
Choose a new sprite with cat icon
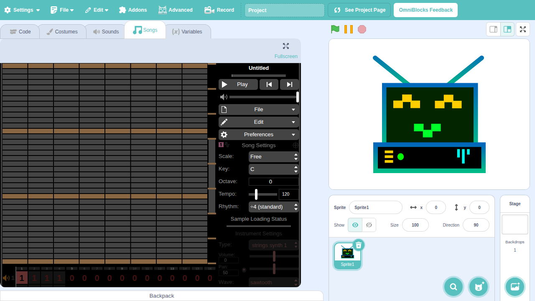[478, 287]
